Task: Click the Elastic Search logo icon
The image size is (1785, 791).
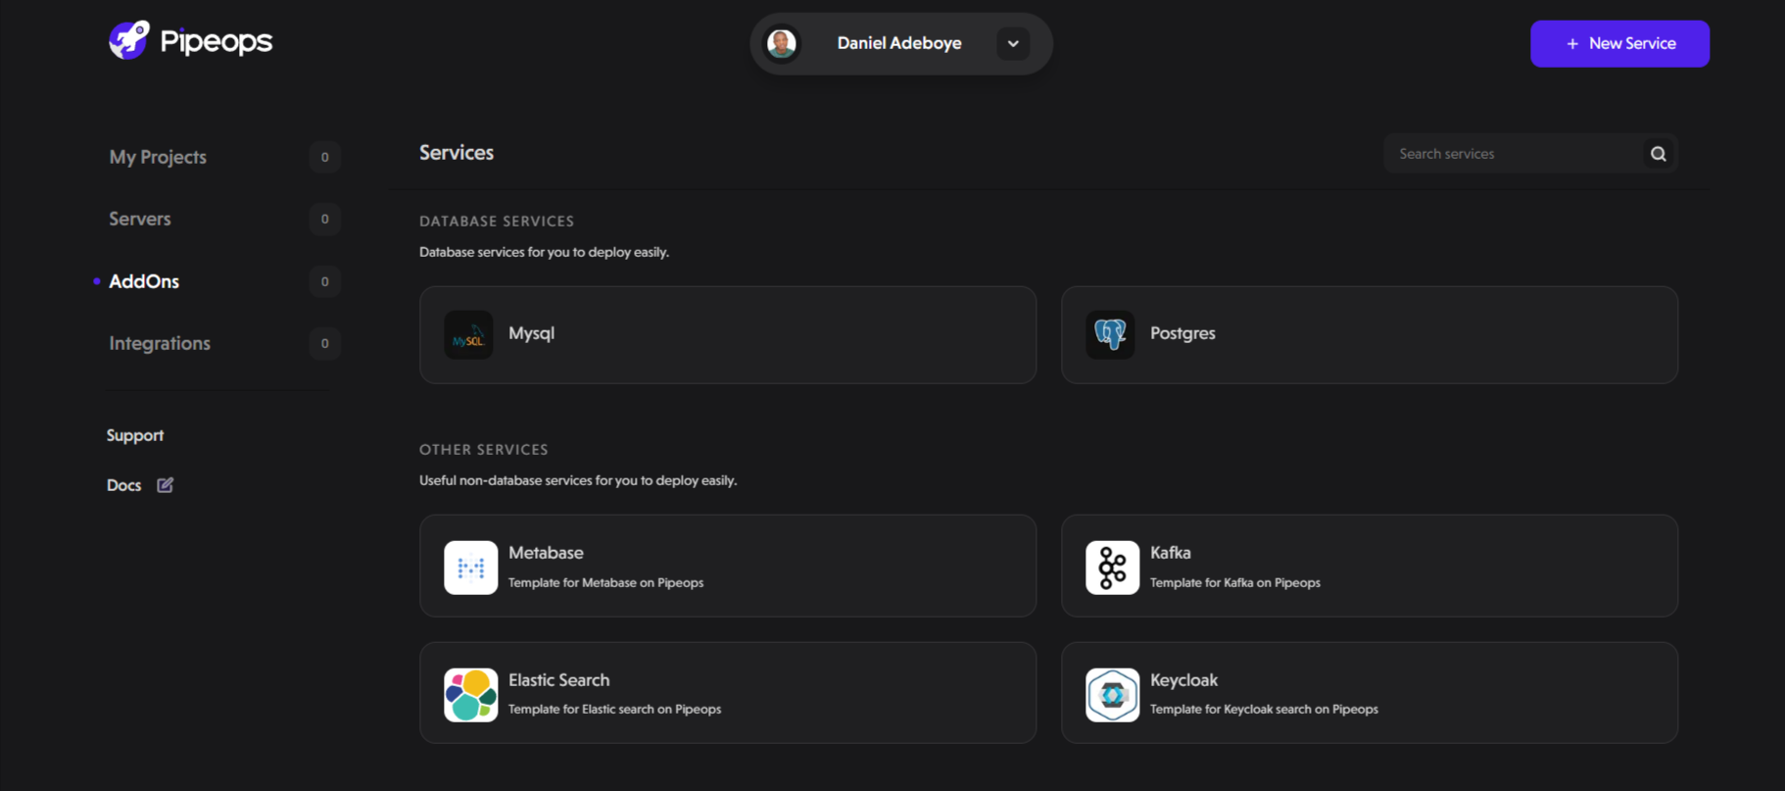Action: (x=470, y=695)
